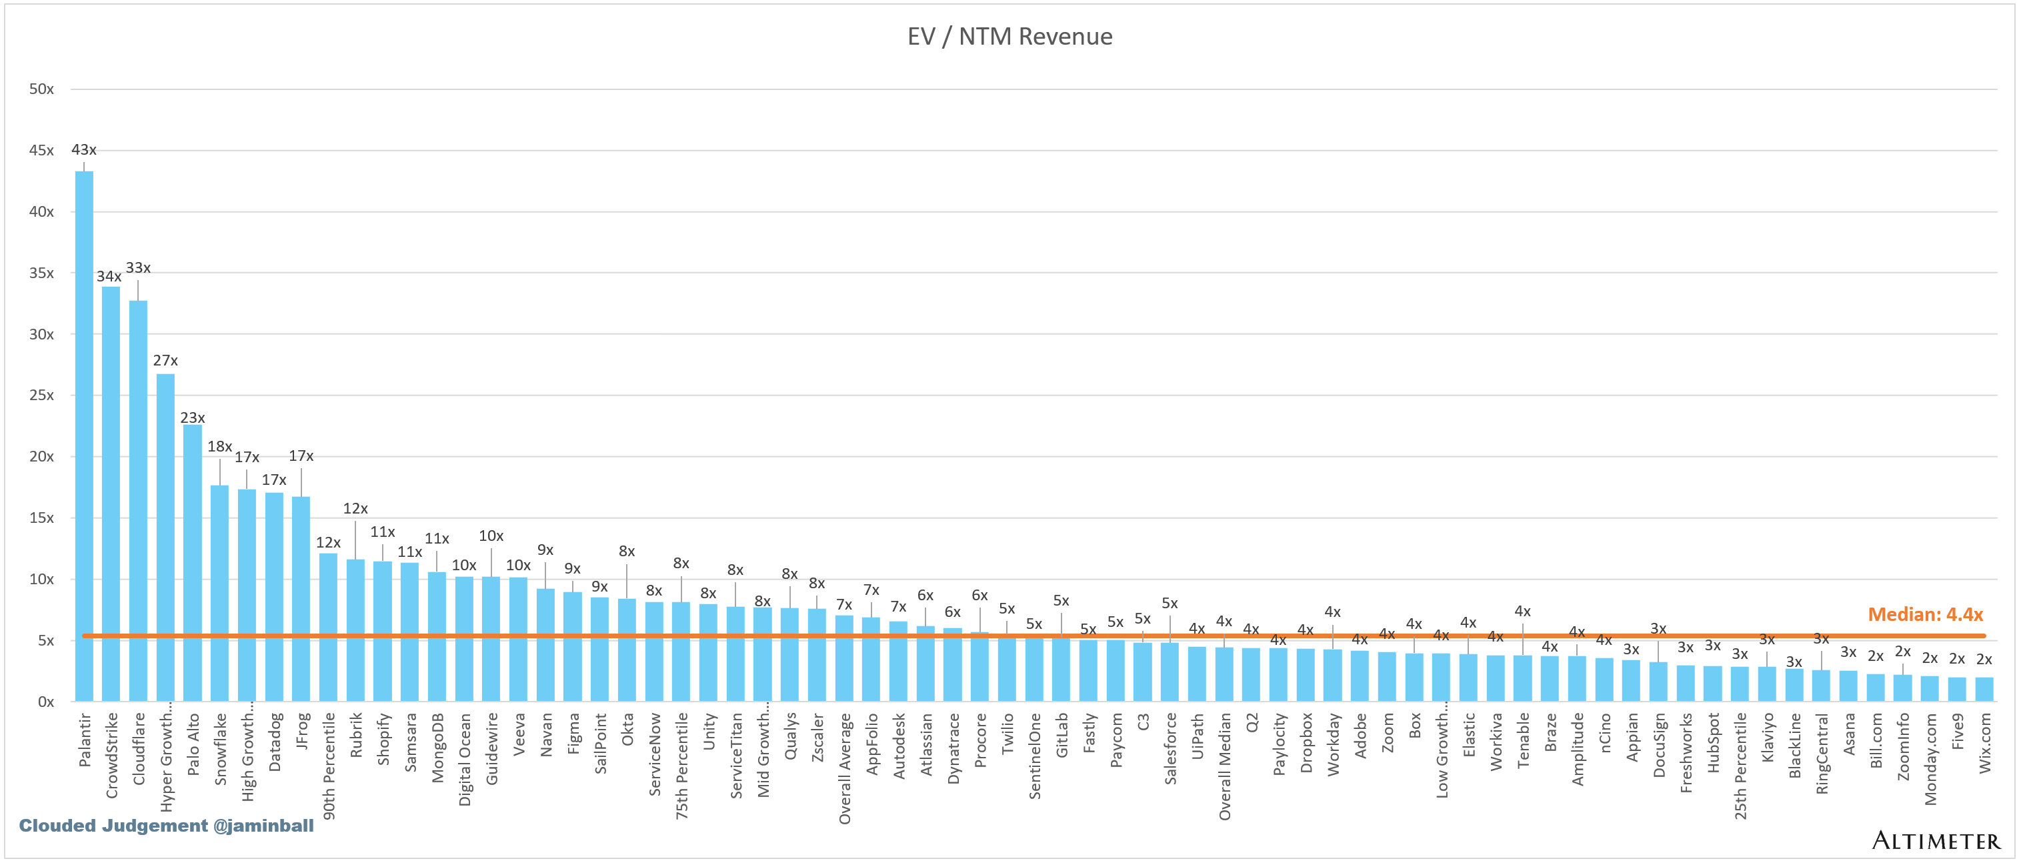Select the "Monday.com" x-axis label
This screenshot has height=865, width=2019.
click(1931, 759)
